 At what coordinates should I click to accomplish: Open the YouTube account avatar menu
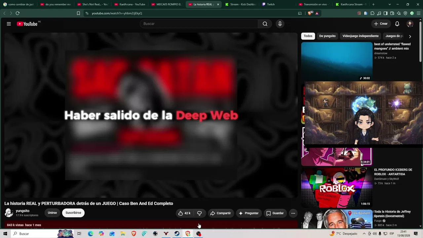410,24
